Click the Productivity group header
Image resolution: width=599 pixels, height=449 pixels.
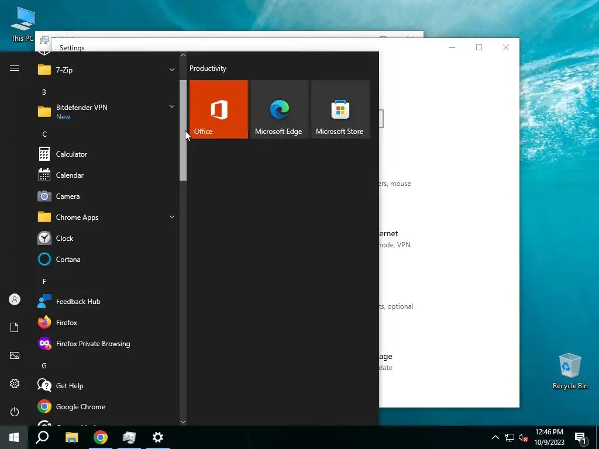(208, 68)
